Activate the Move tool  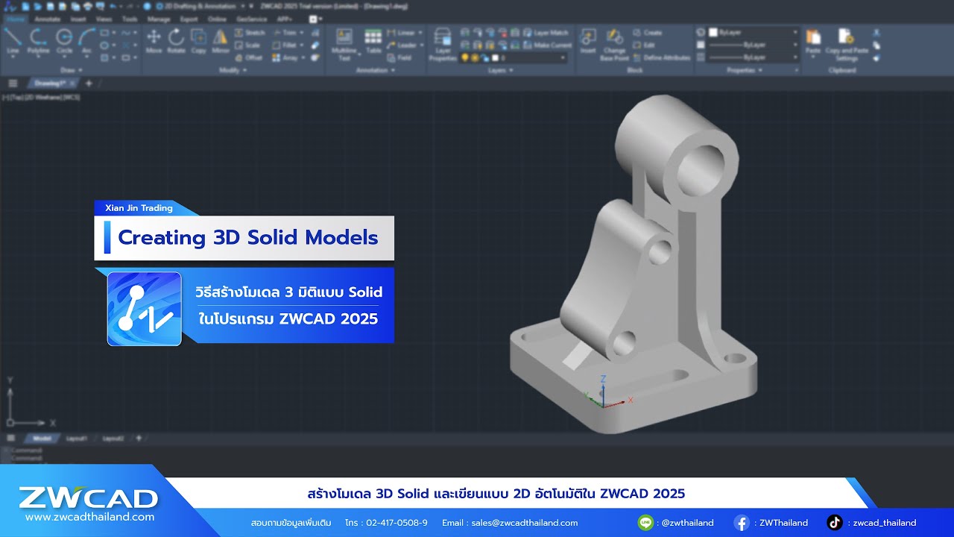click(x=154, y=42)
